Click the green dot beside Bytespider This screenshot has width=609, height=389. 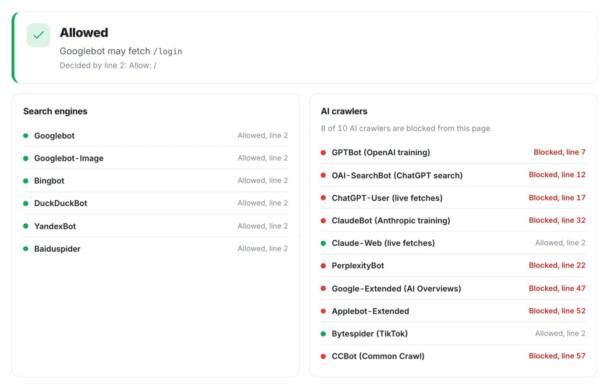(x=323, y=334)
